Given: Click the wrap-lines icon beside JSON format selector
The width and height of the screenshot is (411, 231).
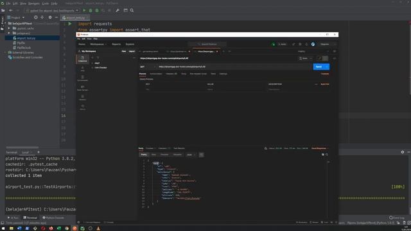Looking at the screenshot, I should point(201,155).
